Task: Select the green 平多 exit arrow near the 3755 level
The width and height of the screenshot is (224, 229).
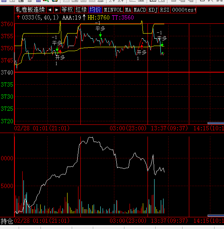Action: coord(100,35)
